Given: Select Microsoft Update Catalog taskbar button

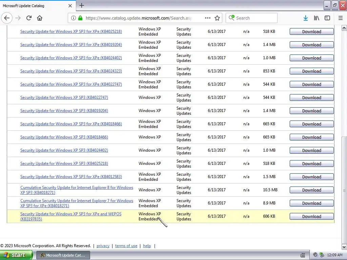Looking at the screenshot, I should (x=63, y=255).
